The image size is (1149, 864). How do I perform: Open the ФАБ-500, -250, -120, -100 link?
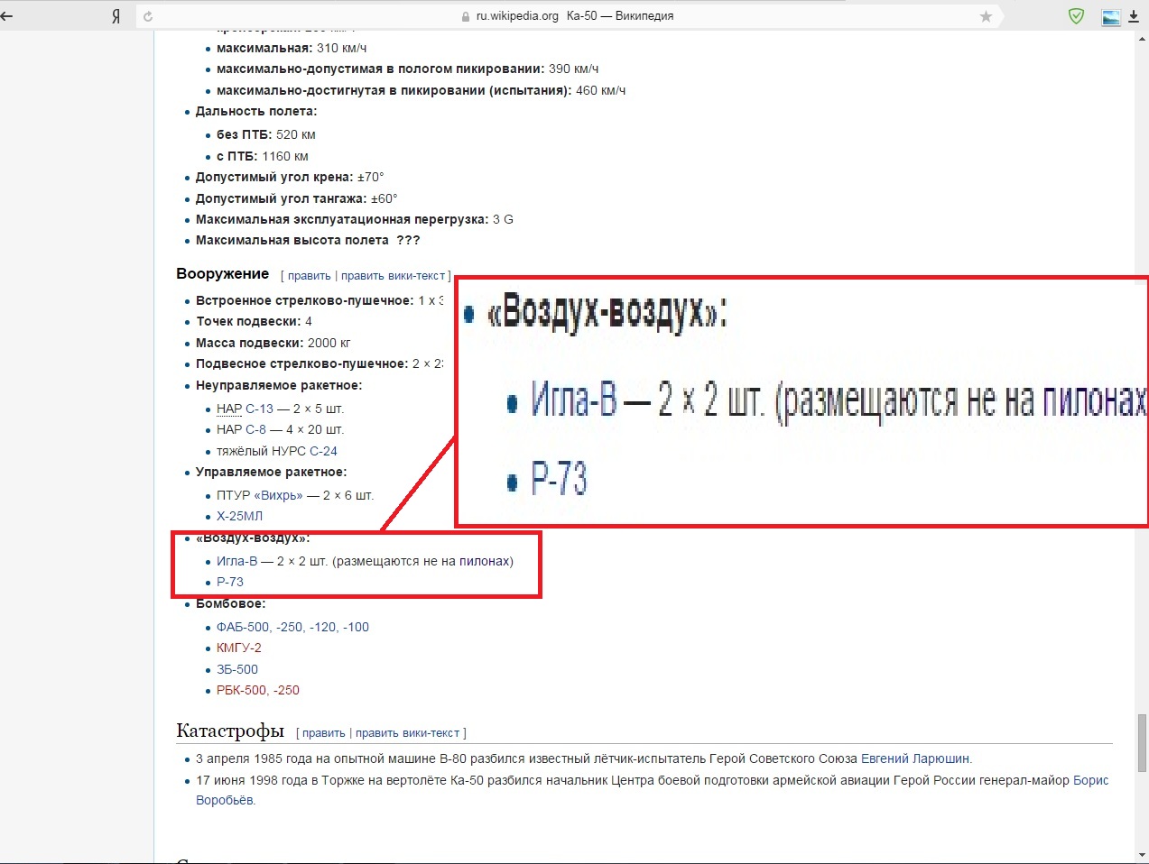[292, 627]
